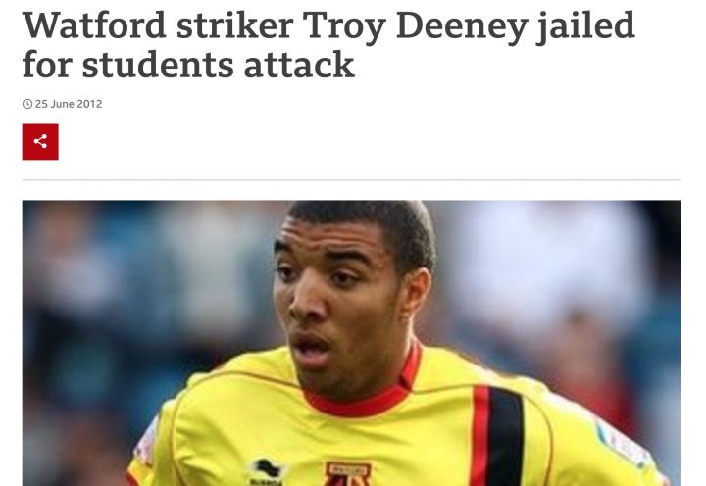Open the article photo of the footballer
This screenshot has height=486, width=706.
(351, 343)
